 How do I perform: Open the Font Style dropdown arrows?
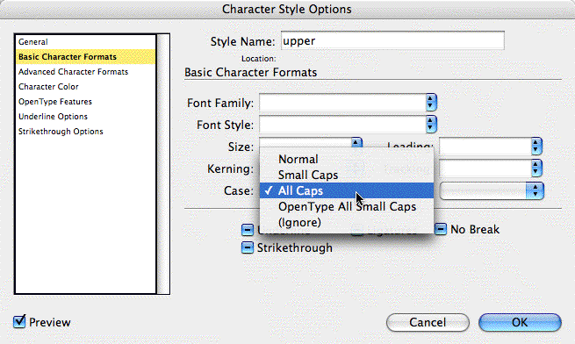pyautogui.click(x=431, y=125)
